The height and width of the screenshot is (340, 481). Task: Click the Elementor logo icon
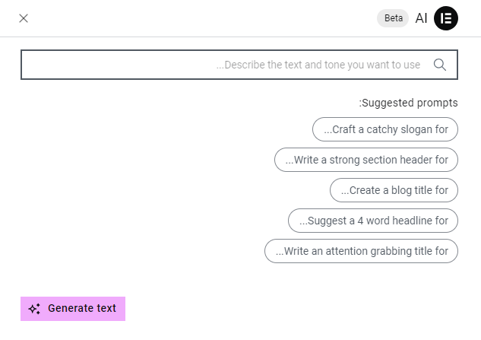446,18
